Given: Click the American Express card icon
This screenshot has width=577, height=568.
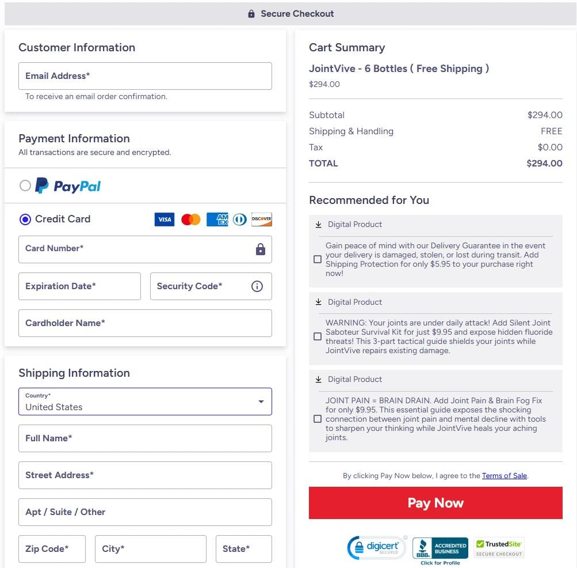Looking at the screenshot, I should click(x=217, y=219).
